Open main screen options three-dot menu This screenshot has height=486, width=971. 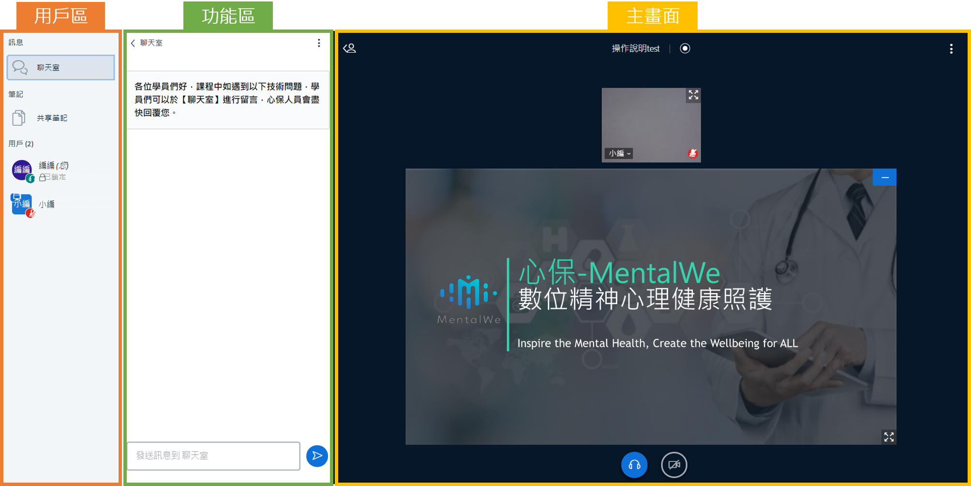(951, 49)
